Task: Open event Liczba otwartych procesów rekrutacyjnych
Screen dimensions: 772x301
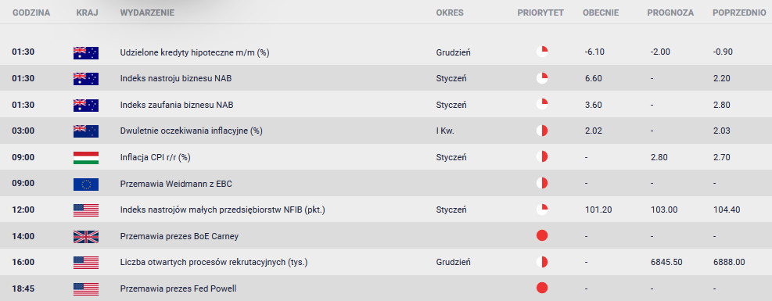Action: click(x=214, y=262)
